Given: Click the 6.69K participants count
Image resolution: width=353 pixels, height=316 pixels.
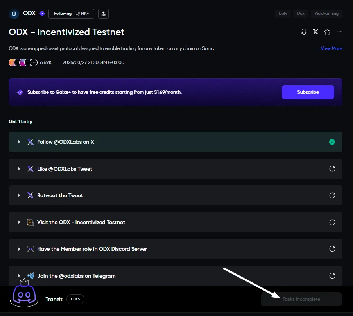Looking at the screenshot, I should click(46, 62).
